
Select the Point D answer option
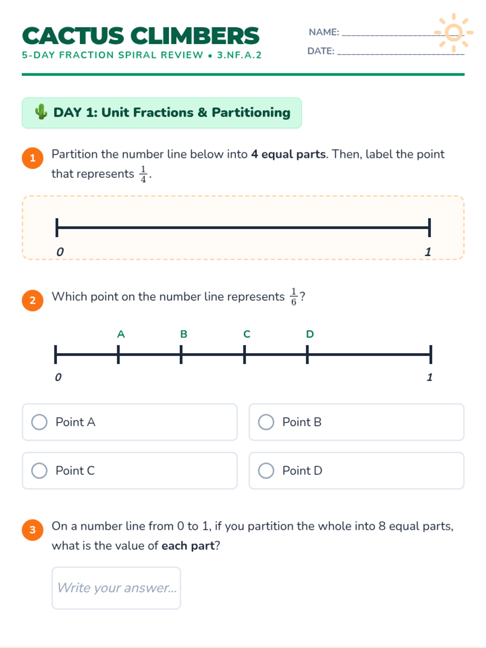[266, 471]
